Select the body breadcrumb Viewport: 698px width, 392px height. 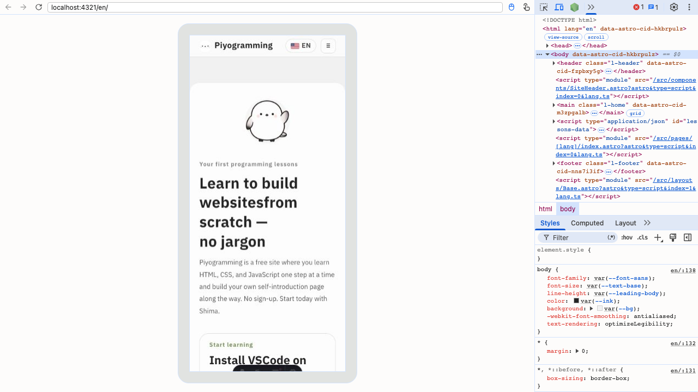pos(568,209)
